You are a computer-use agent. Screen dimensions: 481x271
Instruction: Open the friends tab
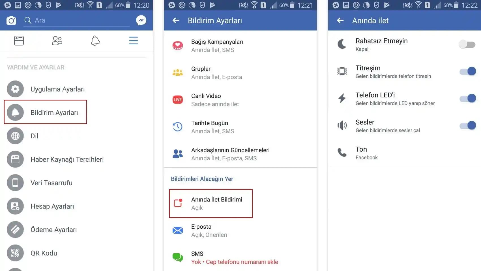pyautogui.click(x=57, y=40)
